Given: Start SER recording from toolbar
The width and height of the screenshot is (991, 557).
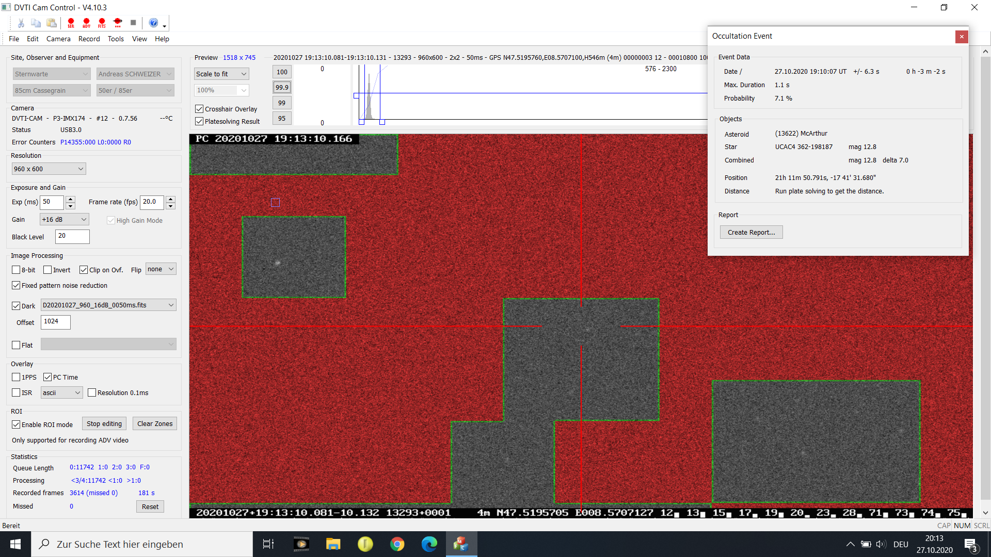Looking at the screenshot, I should pyautogui.click(x=71, y=23).
